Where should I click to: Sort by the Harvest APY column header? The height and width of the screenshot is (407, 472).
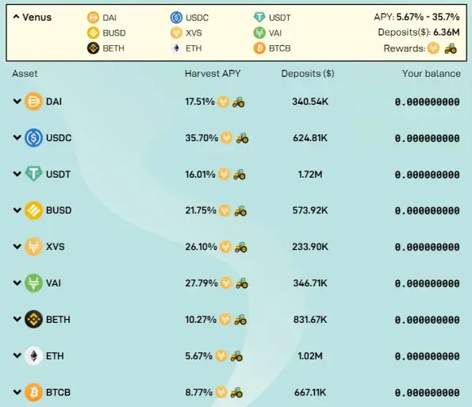(x=213, y=74)
